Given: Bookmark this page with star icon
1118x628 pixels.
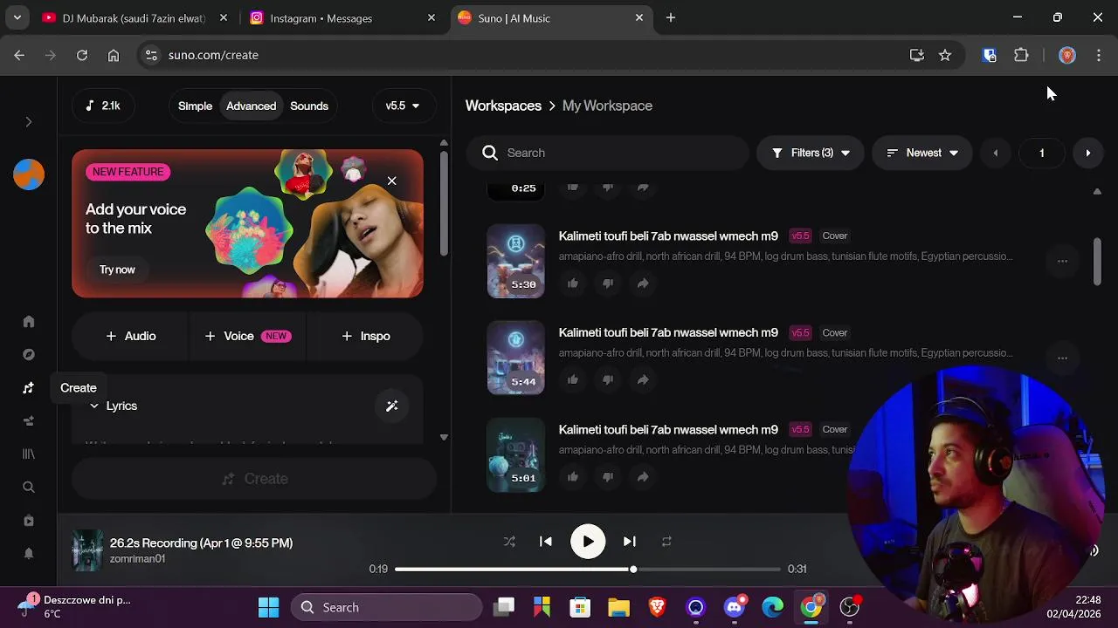Looking at the screenshot, I should point(945,55).
